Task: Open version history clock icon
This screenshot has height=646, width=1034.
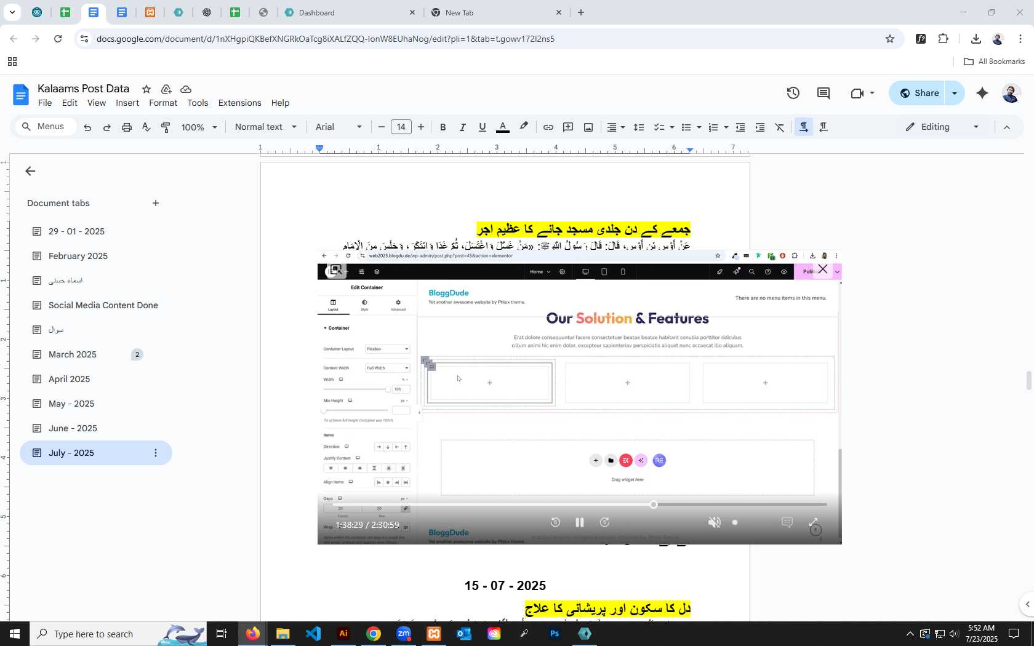Action: 793,93
